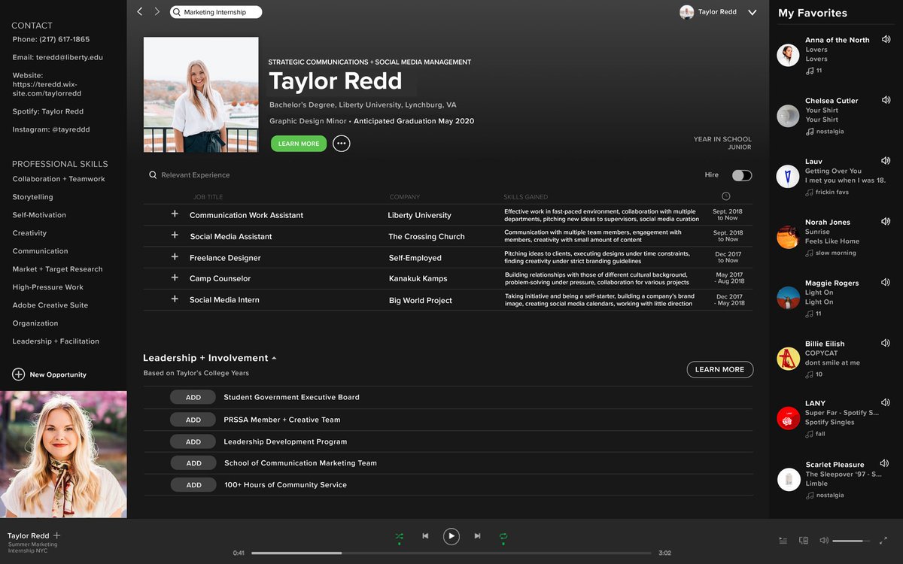903x564 pixels.
Task: Adjust the volume slider
Action: pos(851,541)
